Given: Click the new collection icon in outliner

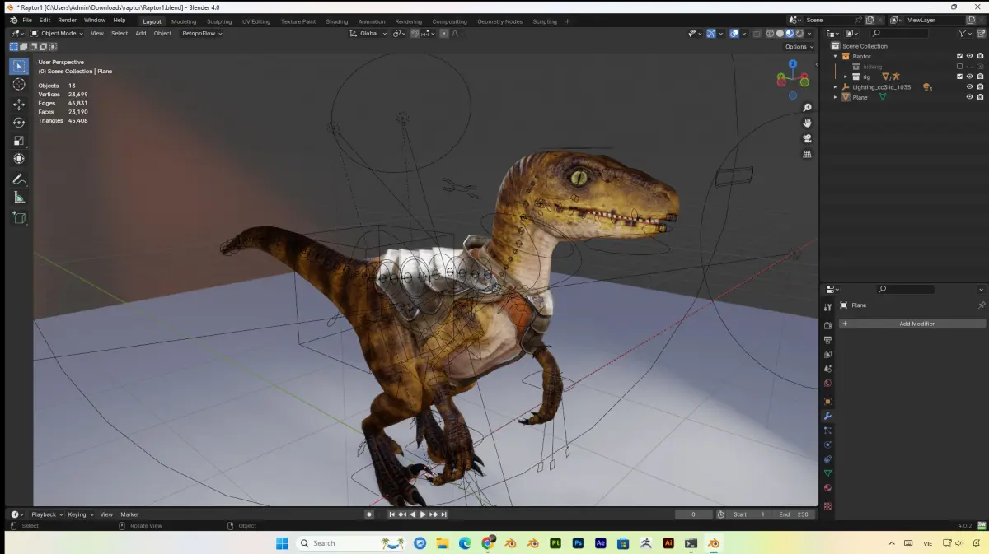Looking at the screenshot, I should (980, 33).
